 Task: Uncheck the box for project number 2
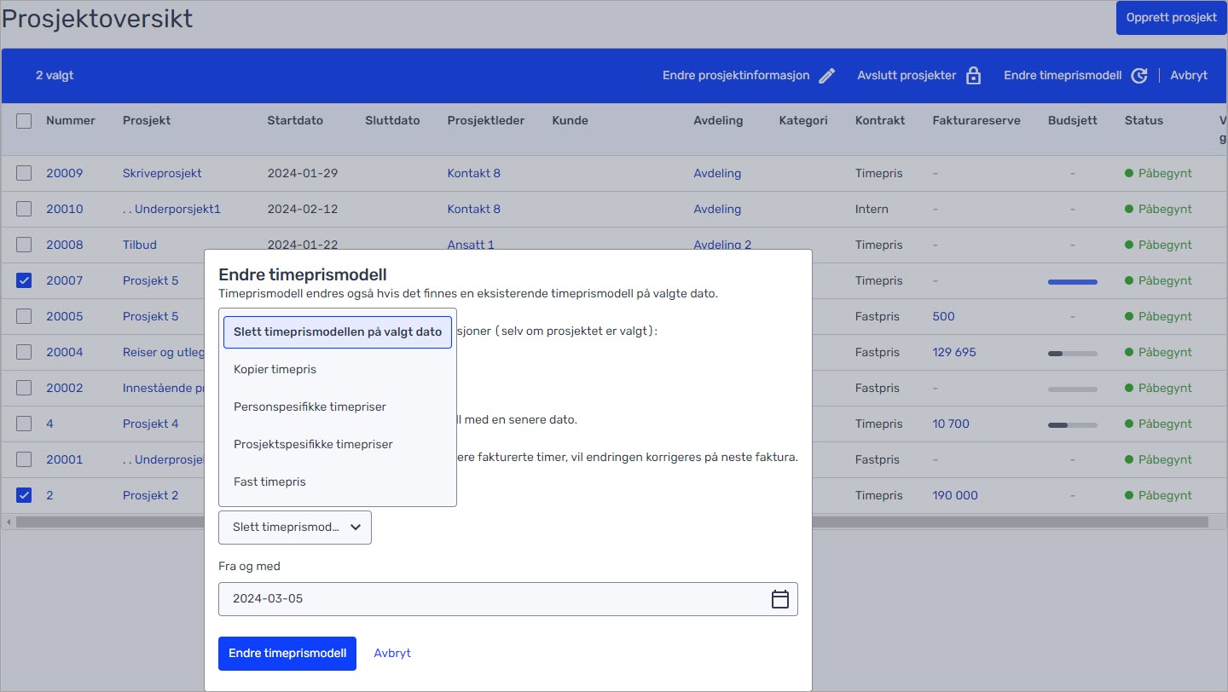(24, 495)
